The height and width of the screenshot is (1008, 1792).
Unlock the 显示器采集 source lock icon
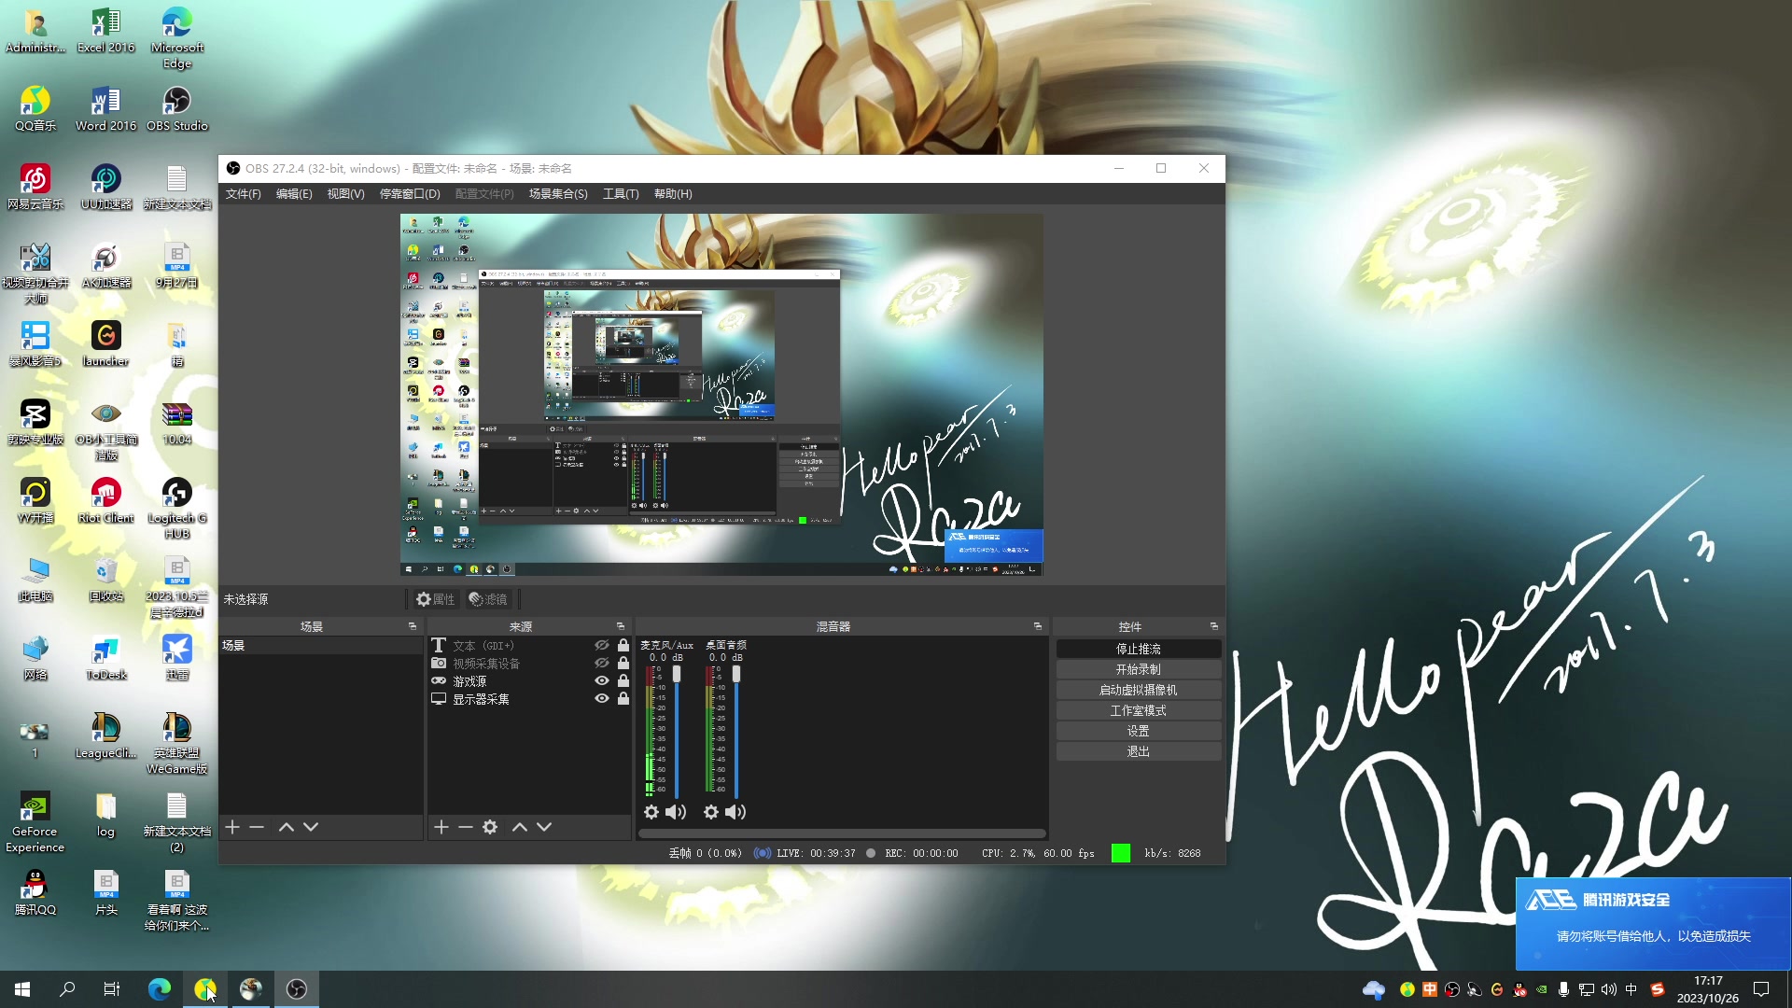[623, 699]
